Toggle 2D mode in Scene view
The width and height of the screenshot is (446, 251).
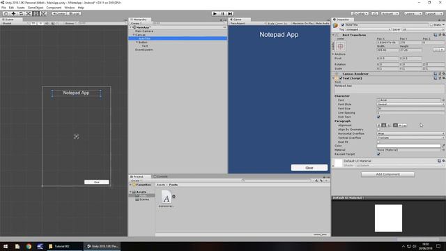click(33, 23)
